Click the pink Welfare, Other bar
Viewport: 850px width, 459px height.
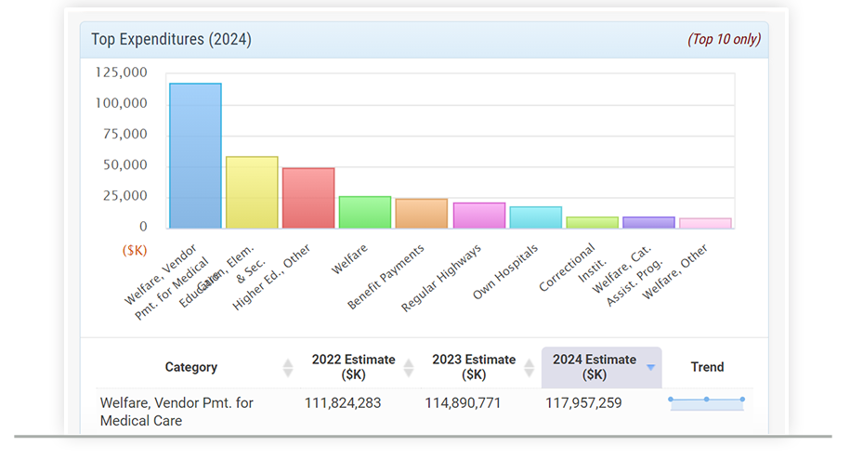705,224
